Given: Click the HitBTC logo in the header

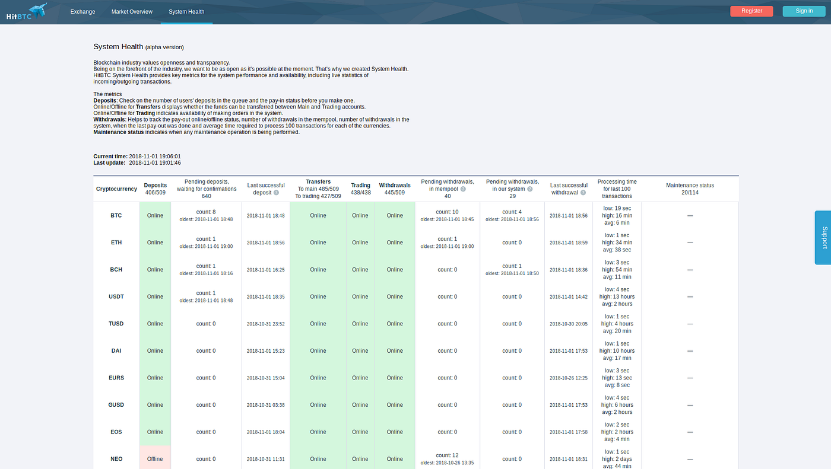Looking at the screenshot, I should click(x=27, y=11).
